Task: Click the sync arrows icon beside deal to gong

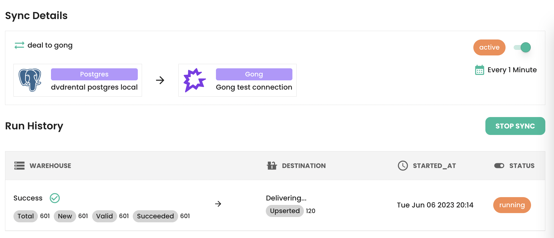Action: click(19, 45)
